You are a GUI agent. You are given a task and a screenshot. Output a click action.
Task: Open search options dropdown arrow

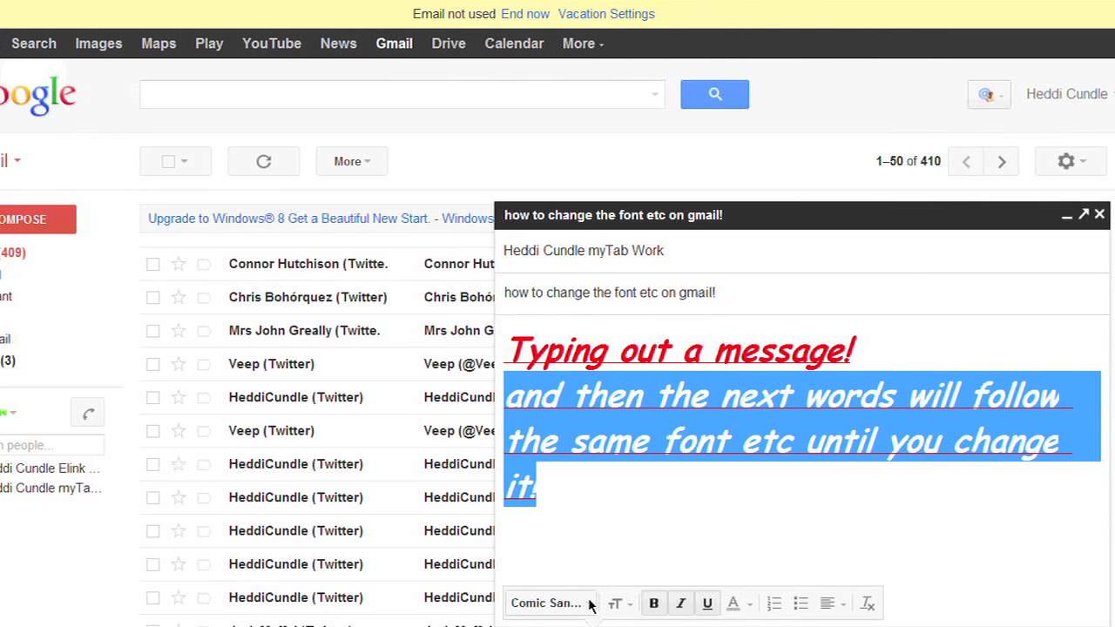pyautogui.click(x=655, y=94)
